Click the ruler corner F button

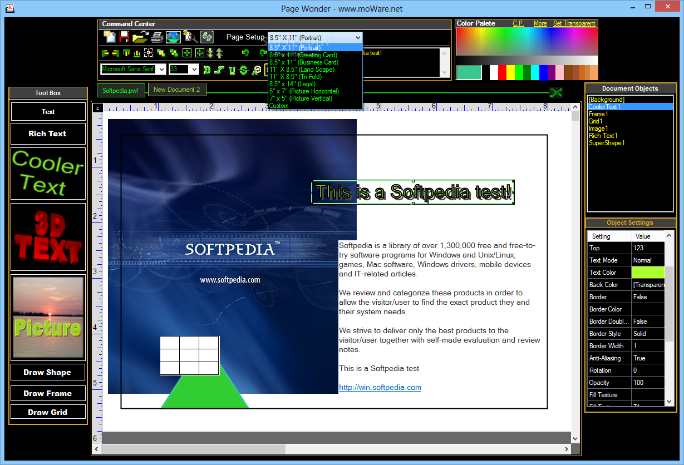97,108
